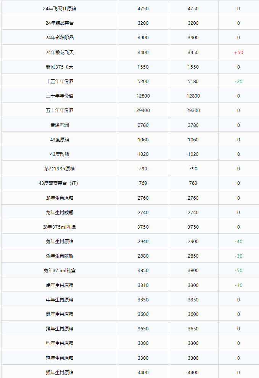The image size is (259, 378).
Task: Click the 24年精品茅台 row label
Action: pyautogui.click(x=60, y=23)
